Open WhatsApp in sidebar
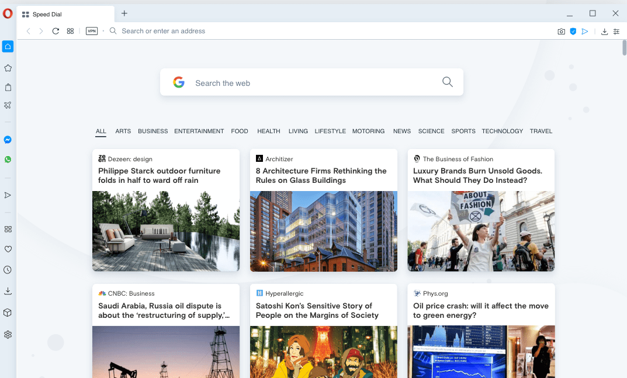This screenshot has width=627, height=378. (8, 159)
